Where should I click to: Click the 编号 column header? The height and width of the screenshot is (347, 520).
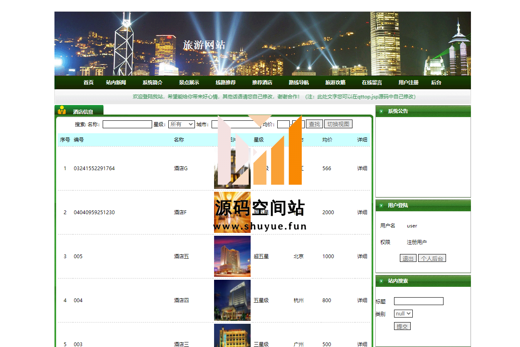point(79,140)
